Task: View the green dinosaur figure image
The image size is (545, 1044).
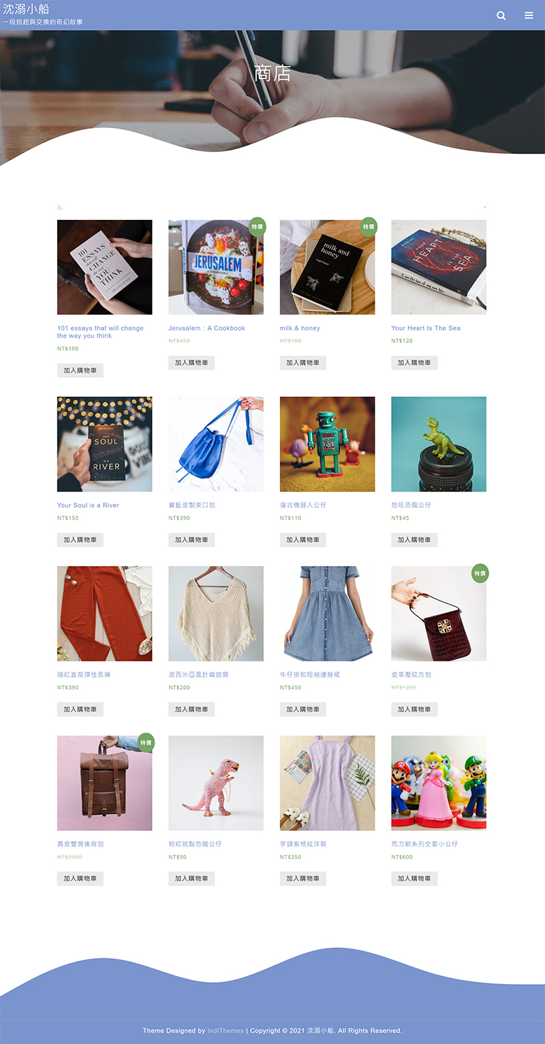Action: click(439, 444)
